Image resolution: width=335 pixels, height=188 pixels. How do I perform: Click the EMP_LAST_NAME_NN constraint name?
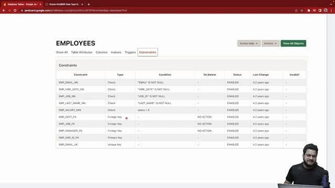[x=72, y=103]
